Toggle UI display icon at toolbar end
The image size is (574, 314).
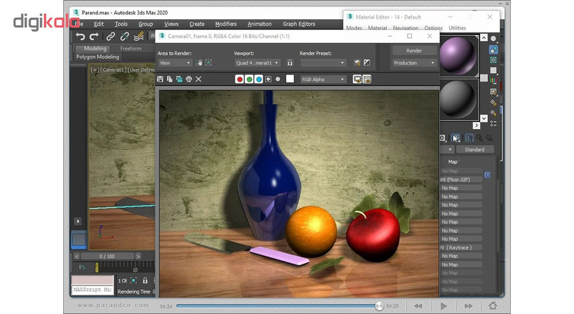click(x=367, y=79)
